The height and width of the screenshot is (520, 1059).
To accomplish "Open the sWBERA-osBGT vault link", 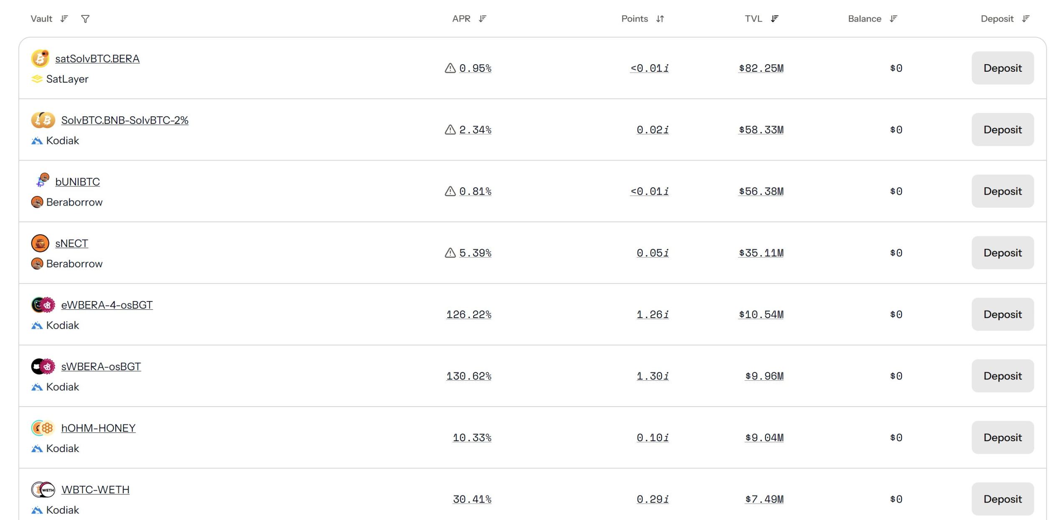I will tap(101, 367).
